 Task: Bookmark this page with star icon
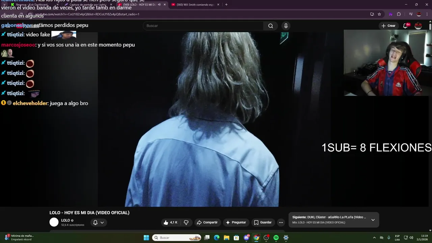coord(379,14)
